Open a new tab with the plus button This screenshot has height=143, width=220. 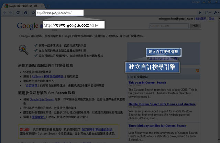tap(48, 6)
